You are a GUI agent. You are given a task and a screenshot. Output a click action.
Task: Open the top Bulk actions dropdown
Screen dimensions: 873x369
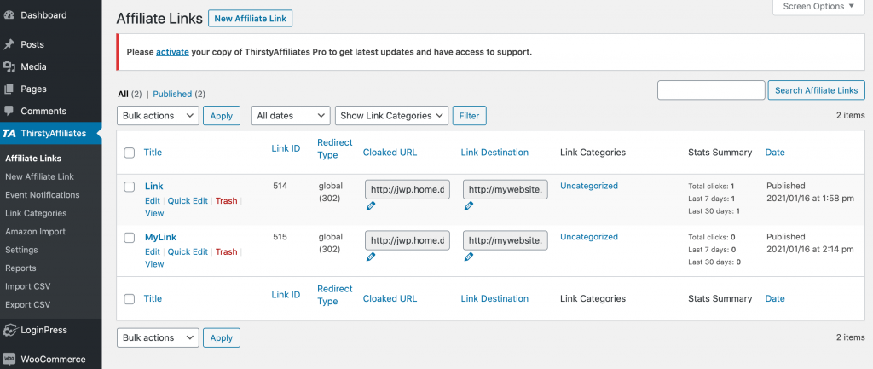click(158, 116)
